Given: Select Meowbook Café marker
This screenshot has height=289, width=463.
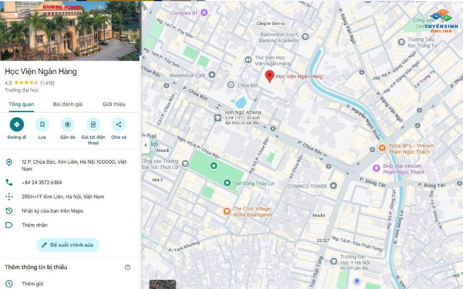Looking at the screenshot, I should coord(212,75).
